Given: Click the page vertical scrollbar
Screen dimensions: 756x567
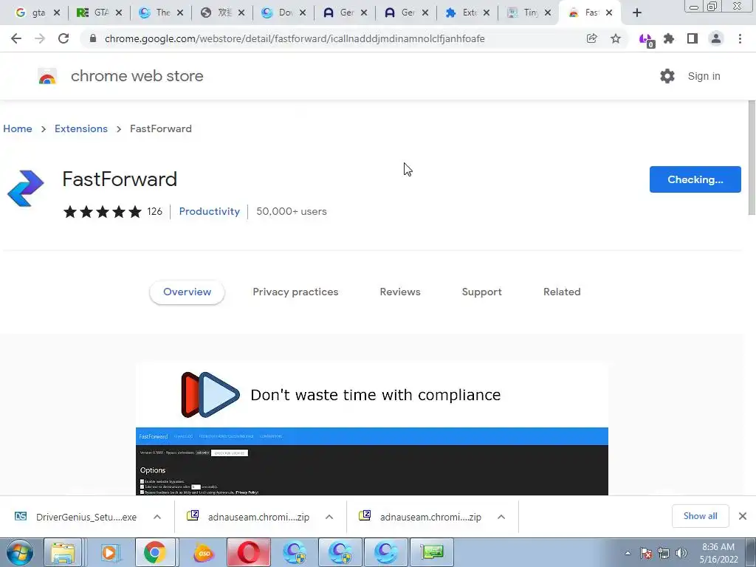Looking at the screenshot, I should tap(751, 158).
